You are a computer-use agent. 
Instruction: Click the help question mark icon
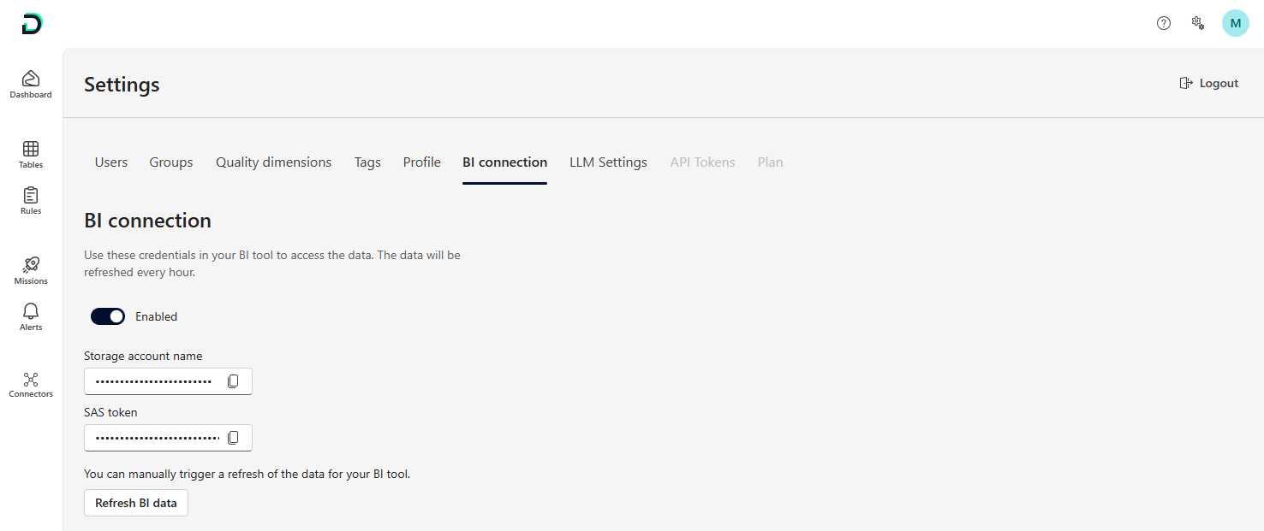click(x=1163, y=23)
